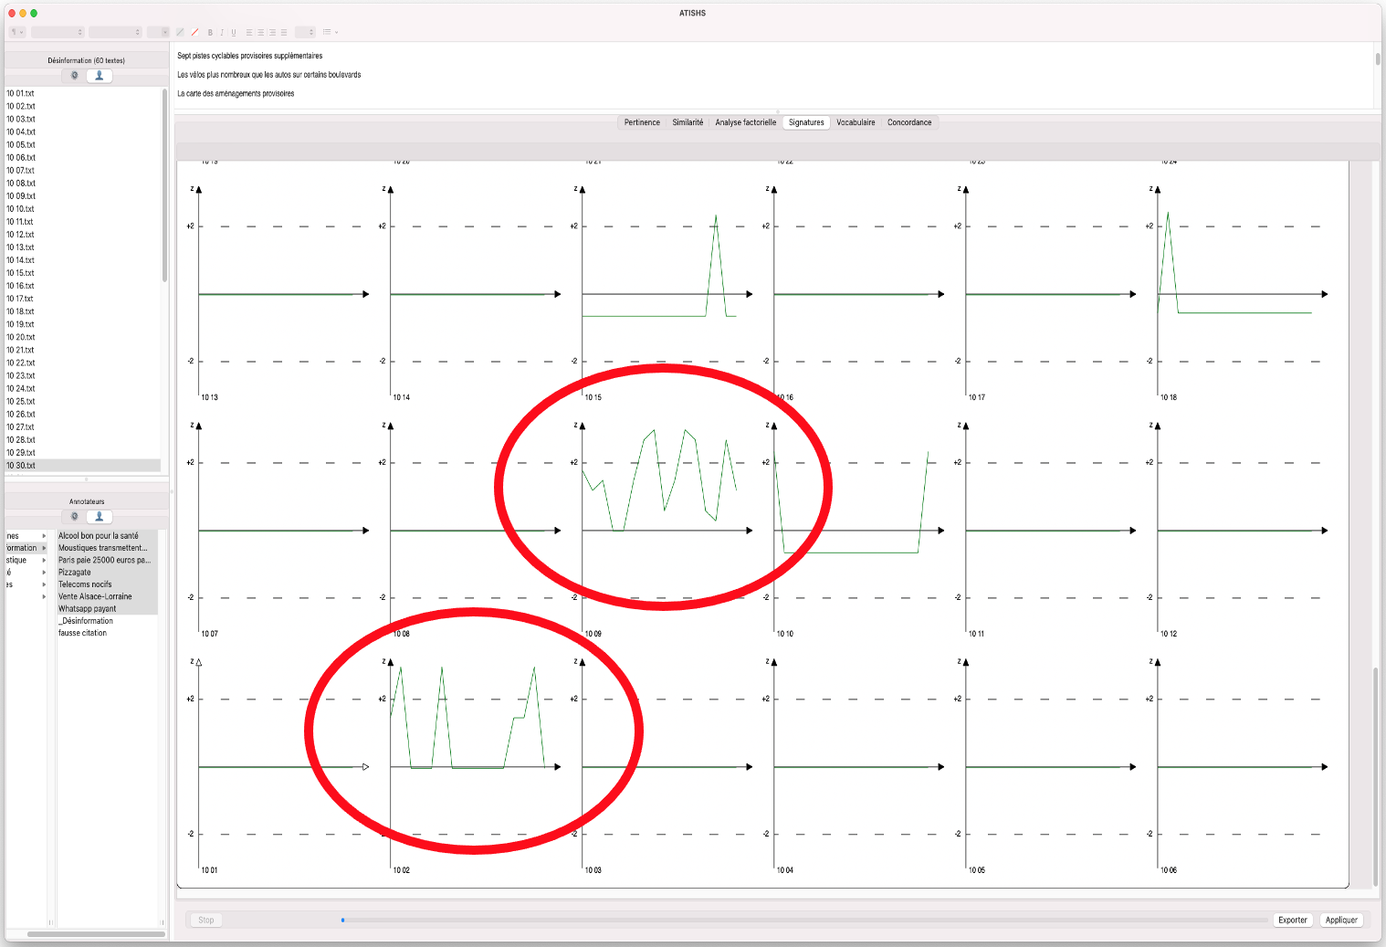The image size is (1386, 947).
Task: Select file 10 15.txt in the list
Action: pyautogui.click(x=21, y=273)
